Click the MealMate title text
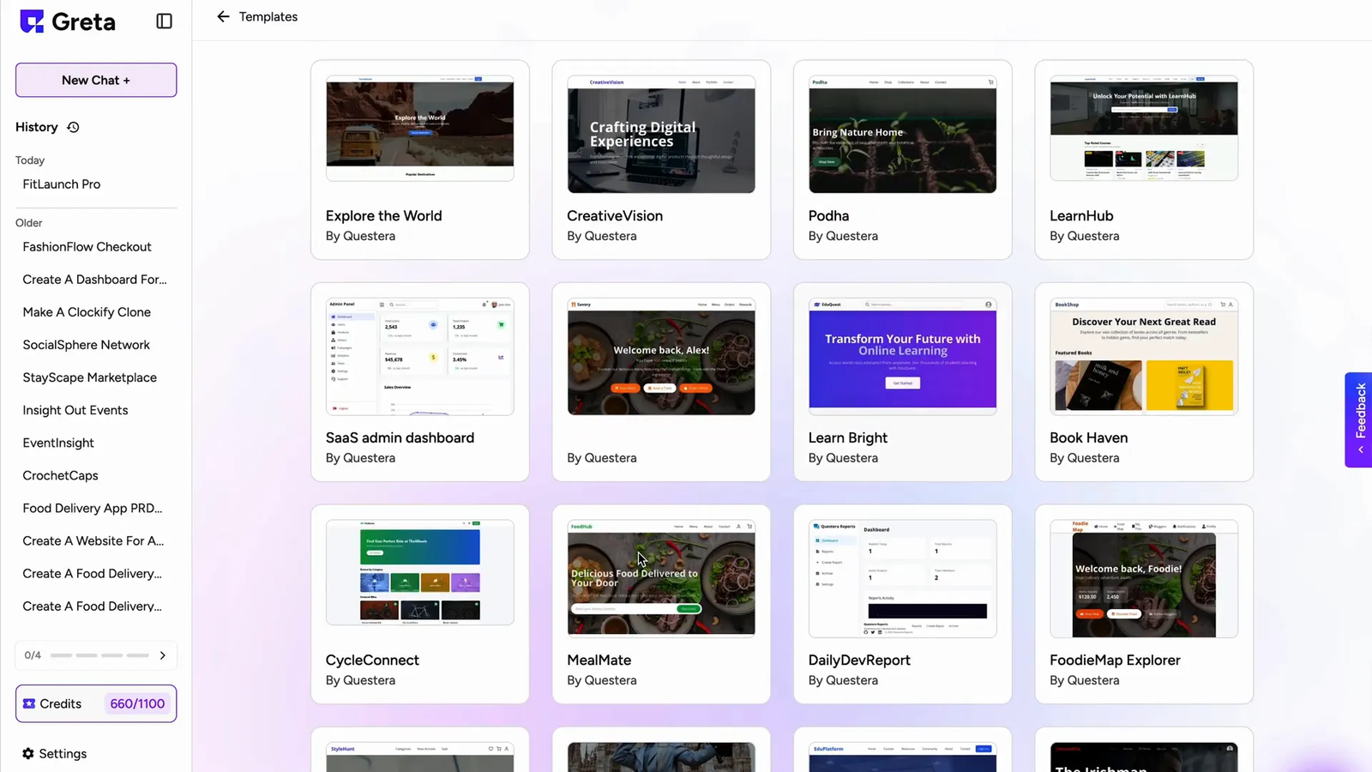The image size is (1372, 772). 599,660
